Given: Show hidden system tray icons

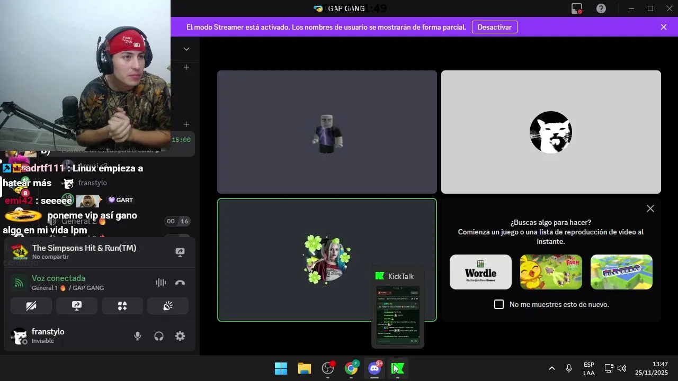Looking at the screenshot, I should point(551,368).
